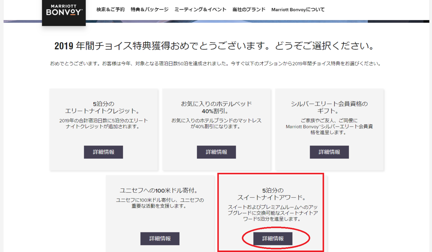
Task: Select the シルバーエリート会員資格のギフト card title
Action: [329, 107]
